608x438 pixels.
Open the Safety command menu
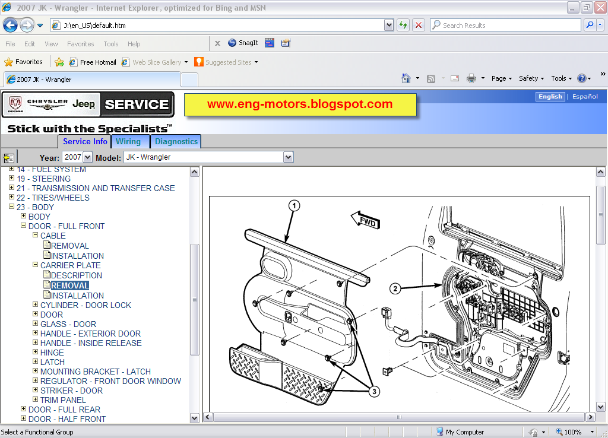[x=531, y=78]
